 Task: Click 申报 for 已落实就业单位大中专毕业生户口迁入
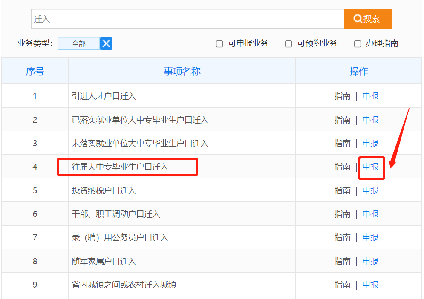point(370,120)
